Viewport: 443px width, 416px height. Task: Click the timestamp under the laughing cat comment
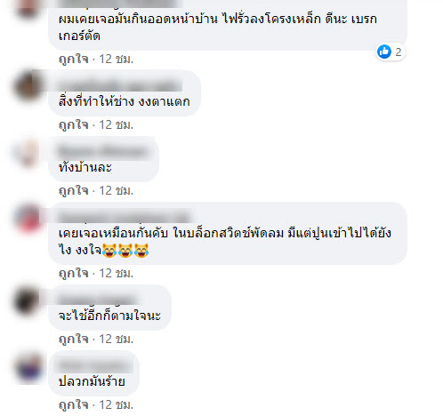point(117,274)
